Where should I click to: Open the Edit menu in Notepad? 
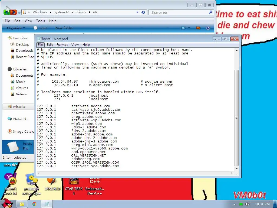click(x=50, y=45)
